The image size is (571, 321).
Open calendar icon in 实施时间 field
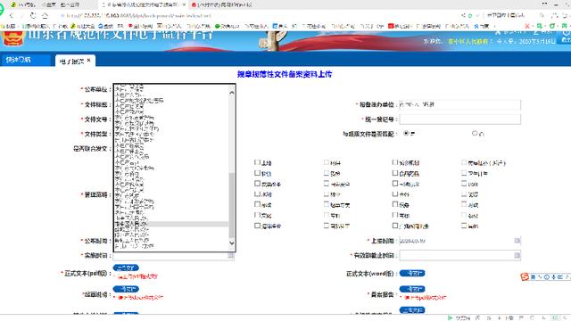(230, 256)
